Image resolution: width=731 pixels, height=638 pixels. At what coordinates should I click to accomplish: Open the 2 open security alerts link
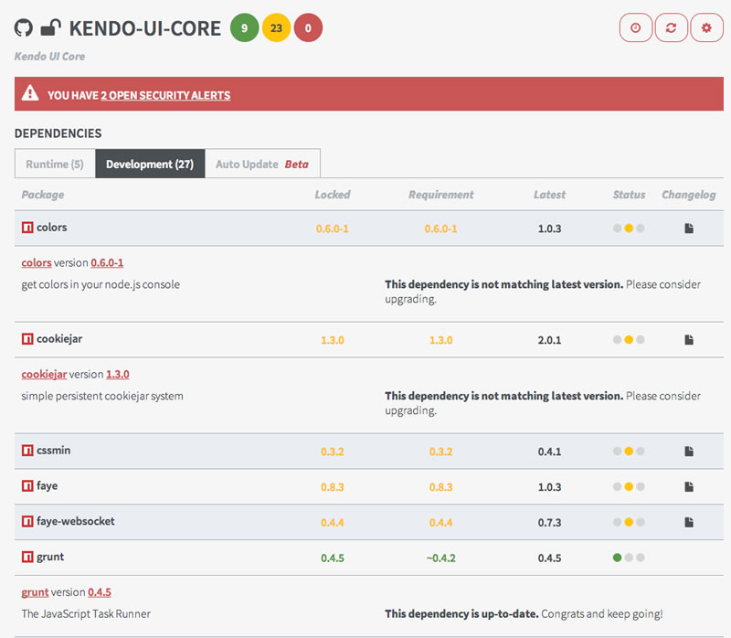tap(165, 95)
